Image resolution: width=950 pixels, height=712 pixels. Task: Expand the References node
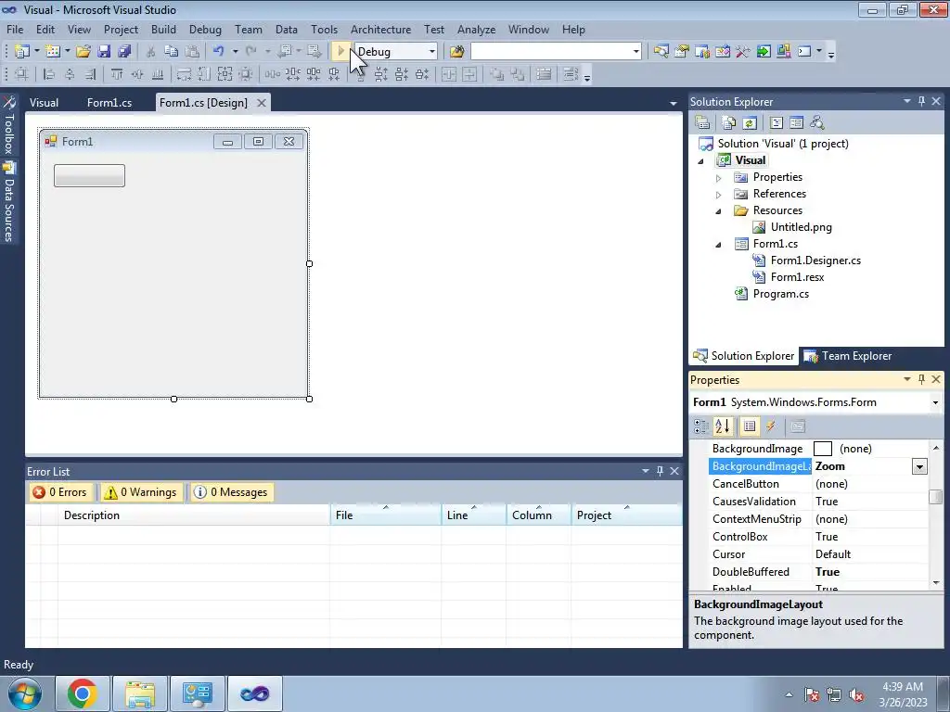[x=719, y=195]
